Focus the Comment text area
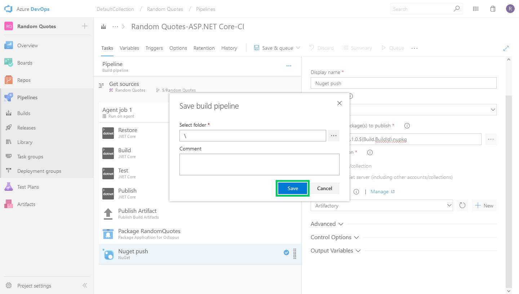Viewport: 519px width, 294px height. [259, 164]
